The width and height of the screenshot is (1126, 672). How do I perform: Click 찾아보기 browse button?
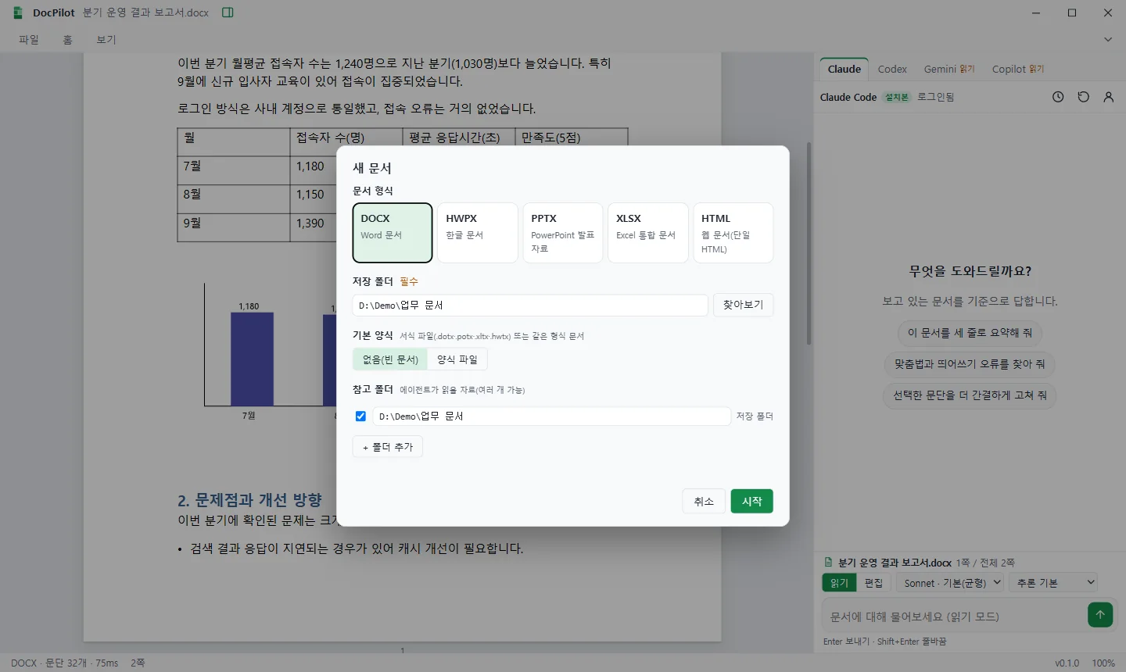pyautogui.click(x=743, y=305)
